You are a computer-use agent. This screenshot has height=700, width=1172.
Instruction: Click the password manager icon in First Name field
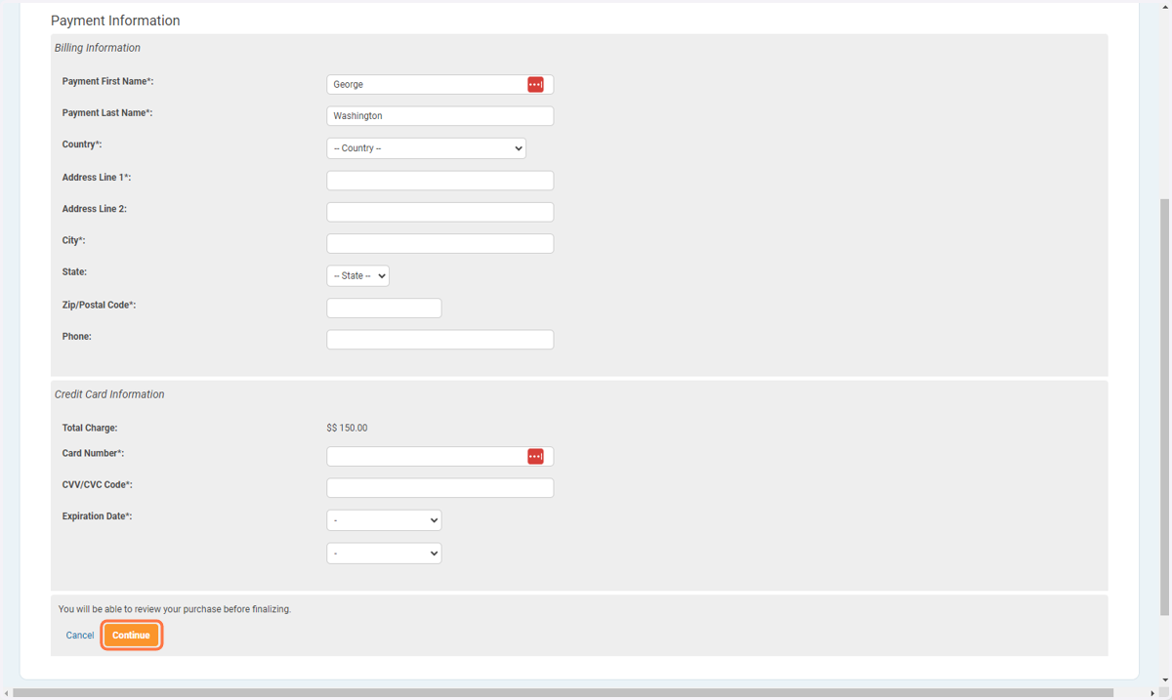pyautogui.click(x=535, y=85)
